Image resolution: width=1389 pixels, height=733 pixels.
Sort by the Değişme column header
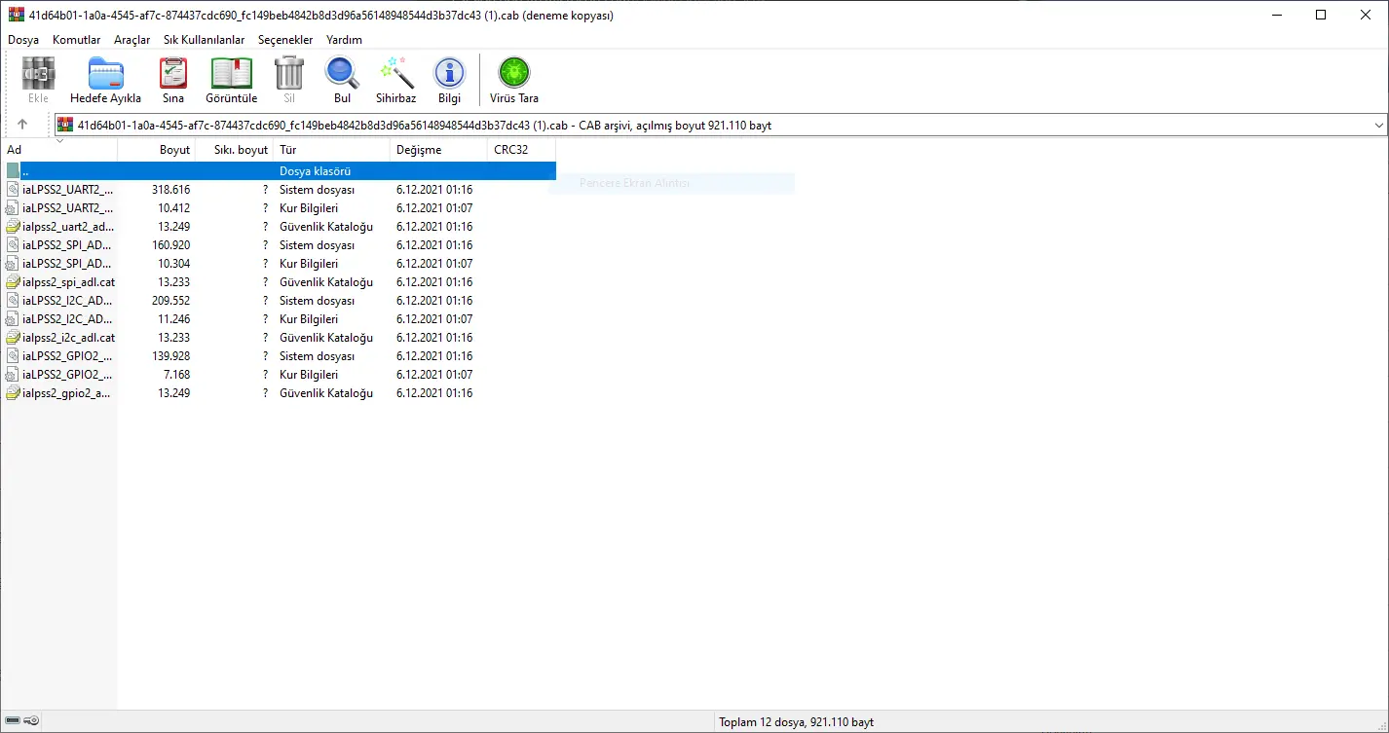[439, 150]
